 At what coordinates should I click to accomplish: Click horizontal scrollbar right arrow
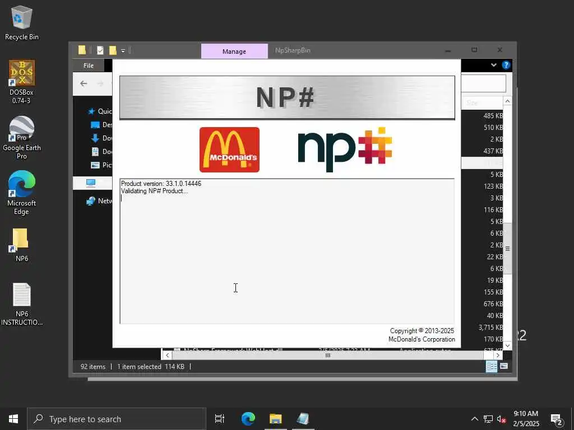(x=498, y=355)
